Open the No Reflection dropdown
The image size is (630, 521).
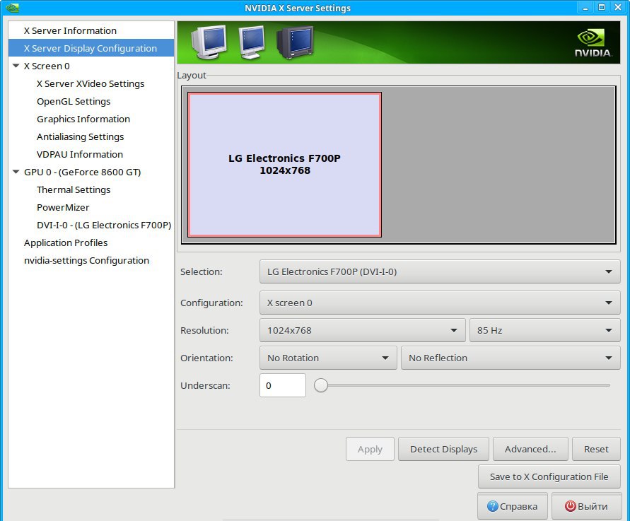(511, 358)
